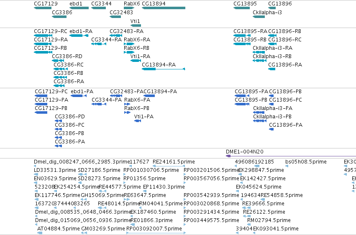Screen dimensions: 356x235
Task: Open transcript CG17129-RC
Action: click(50, 31)
